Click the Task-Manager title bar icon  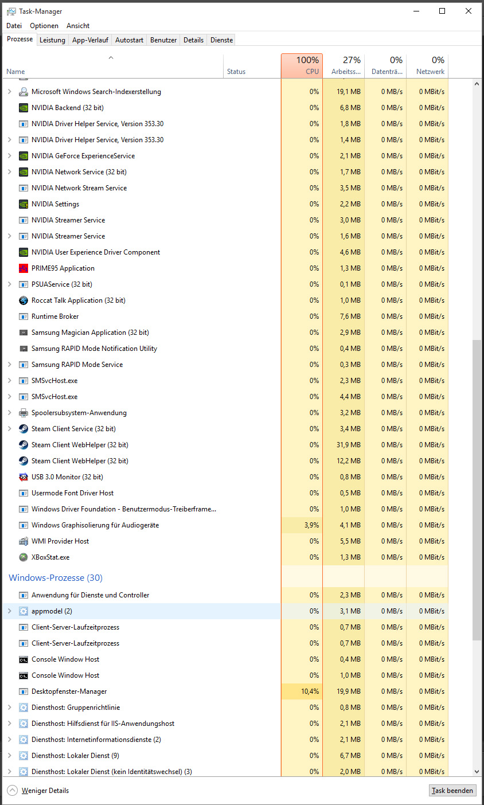click(x=11, y=11)
